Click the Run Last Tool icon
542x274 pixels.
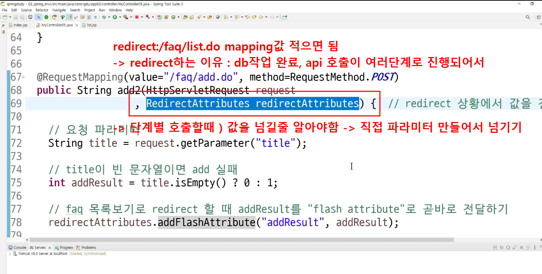126,17
